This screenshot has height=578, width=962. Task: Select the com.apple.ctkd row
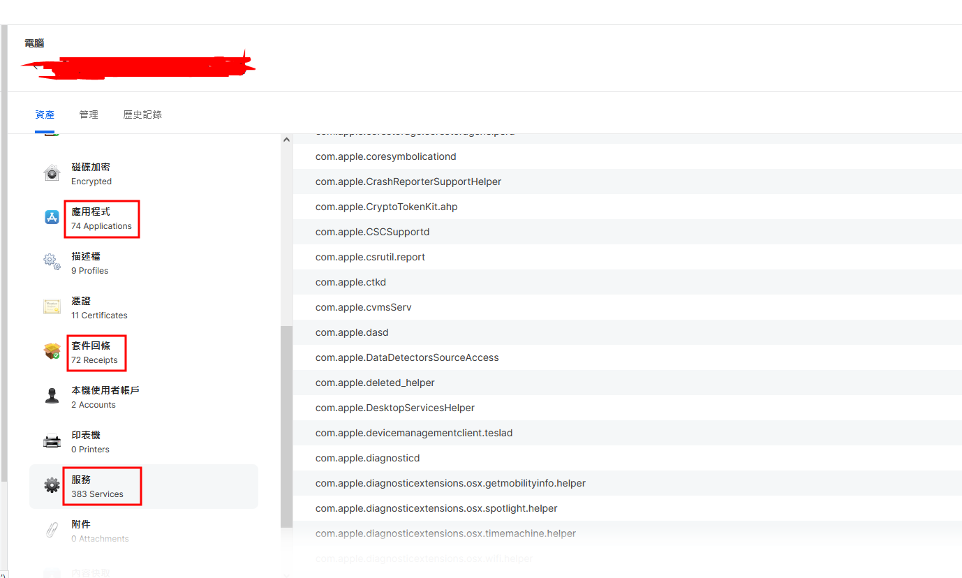pos(627,282)
